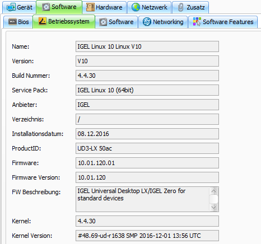Click the 'Name:' label
Viewport: 261px width, 244px height.
click(x=21, y=46)
